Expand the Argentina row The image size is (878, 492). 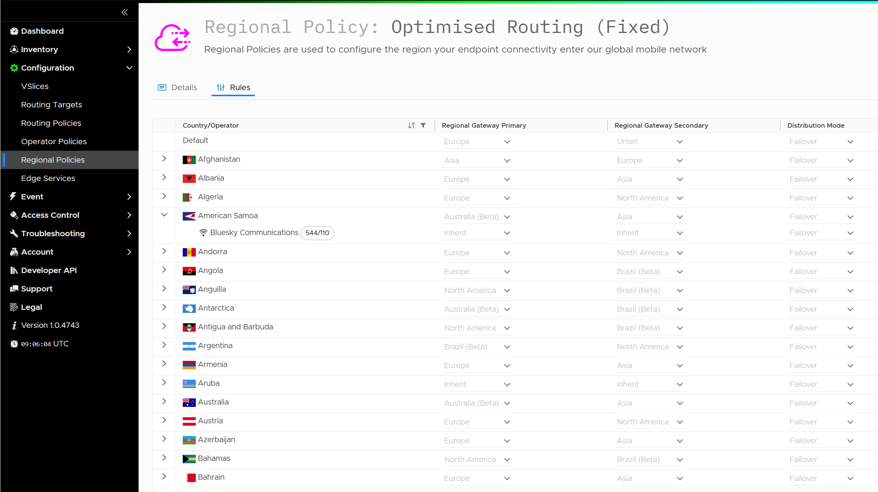click(x=164, y=345)
